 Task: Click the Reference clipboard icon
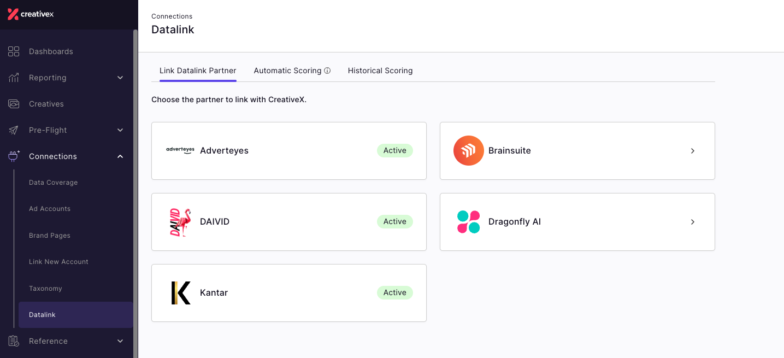click(14, 341)
